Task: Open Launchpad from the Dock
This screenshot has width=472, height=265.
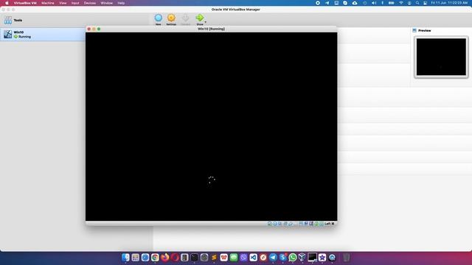Action: (136, 258)
